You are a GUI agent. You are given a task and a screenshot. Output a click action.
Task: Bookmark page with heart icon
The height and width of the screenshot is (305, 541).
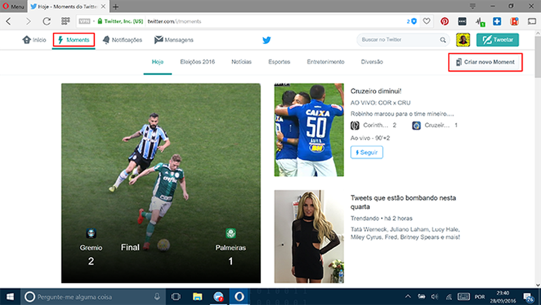tap(427, 21)
